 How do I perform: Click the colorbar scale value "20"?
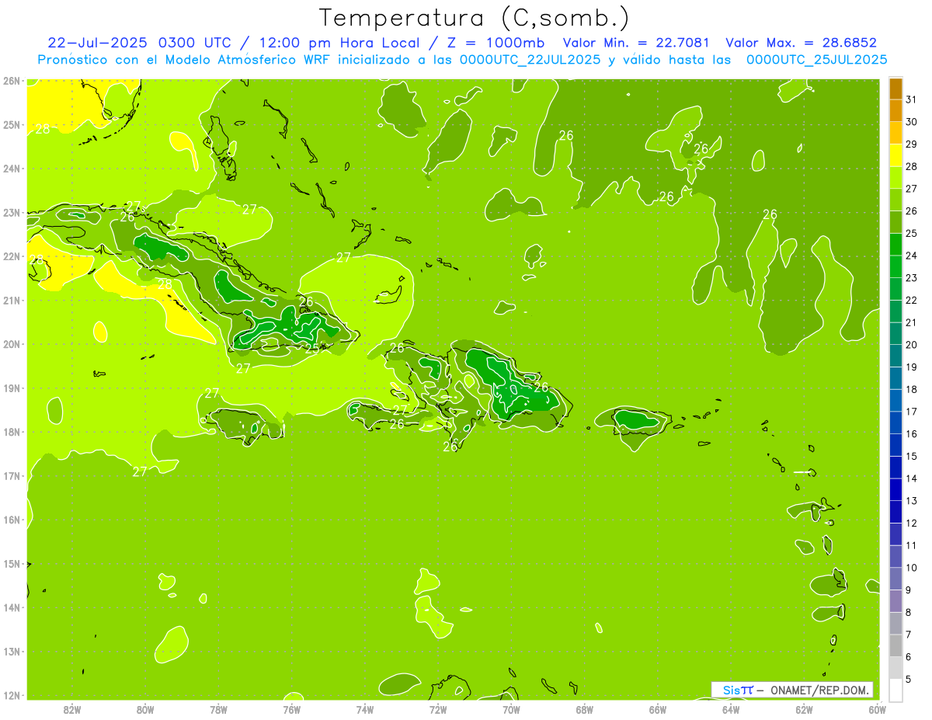click(x=911, y=345)
